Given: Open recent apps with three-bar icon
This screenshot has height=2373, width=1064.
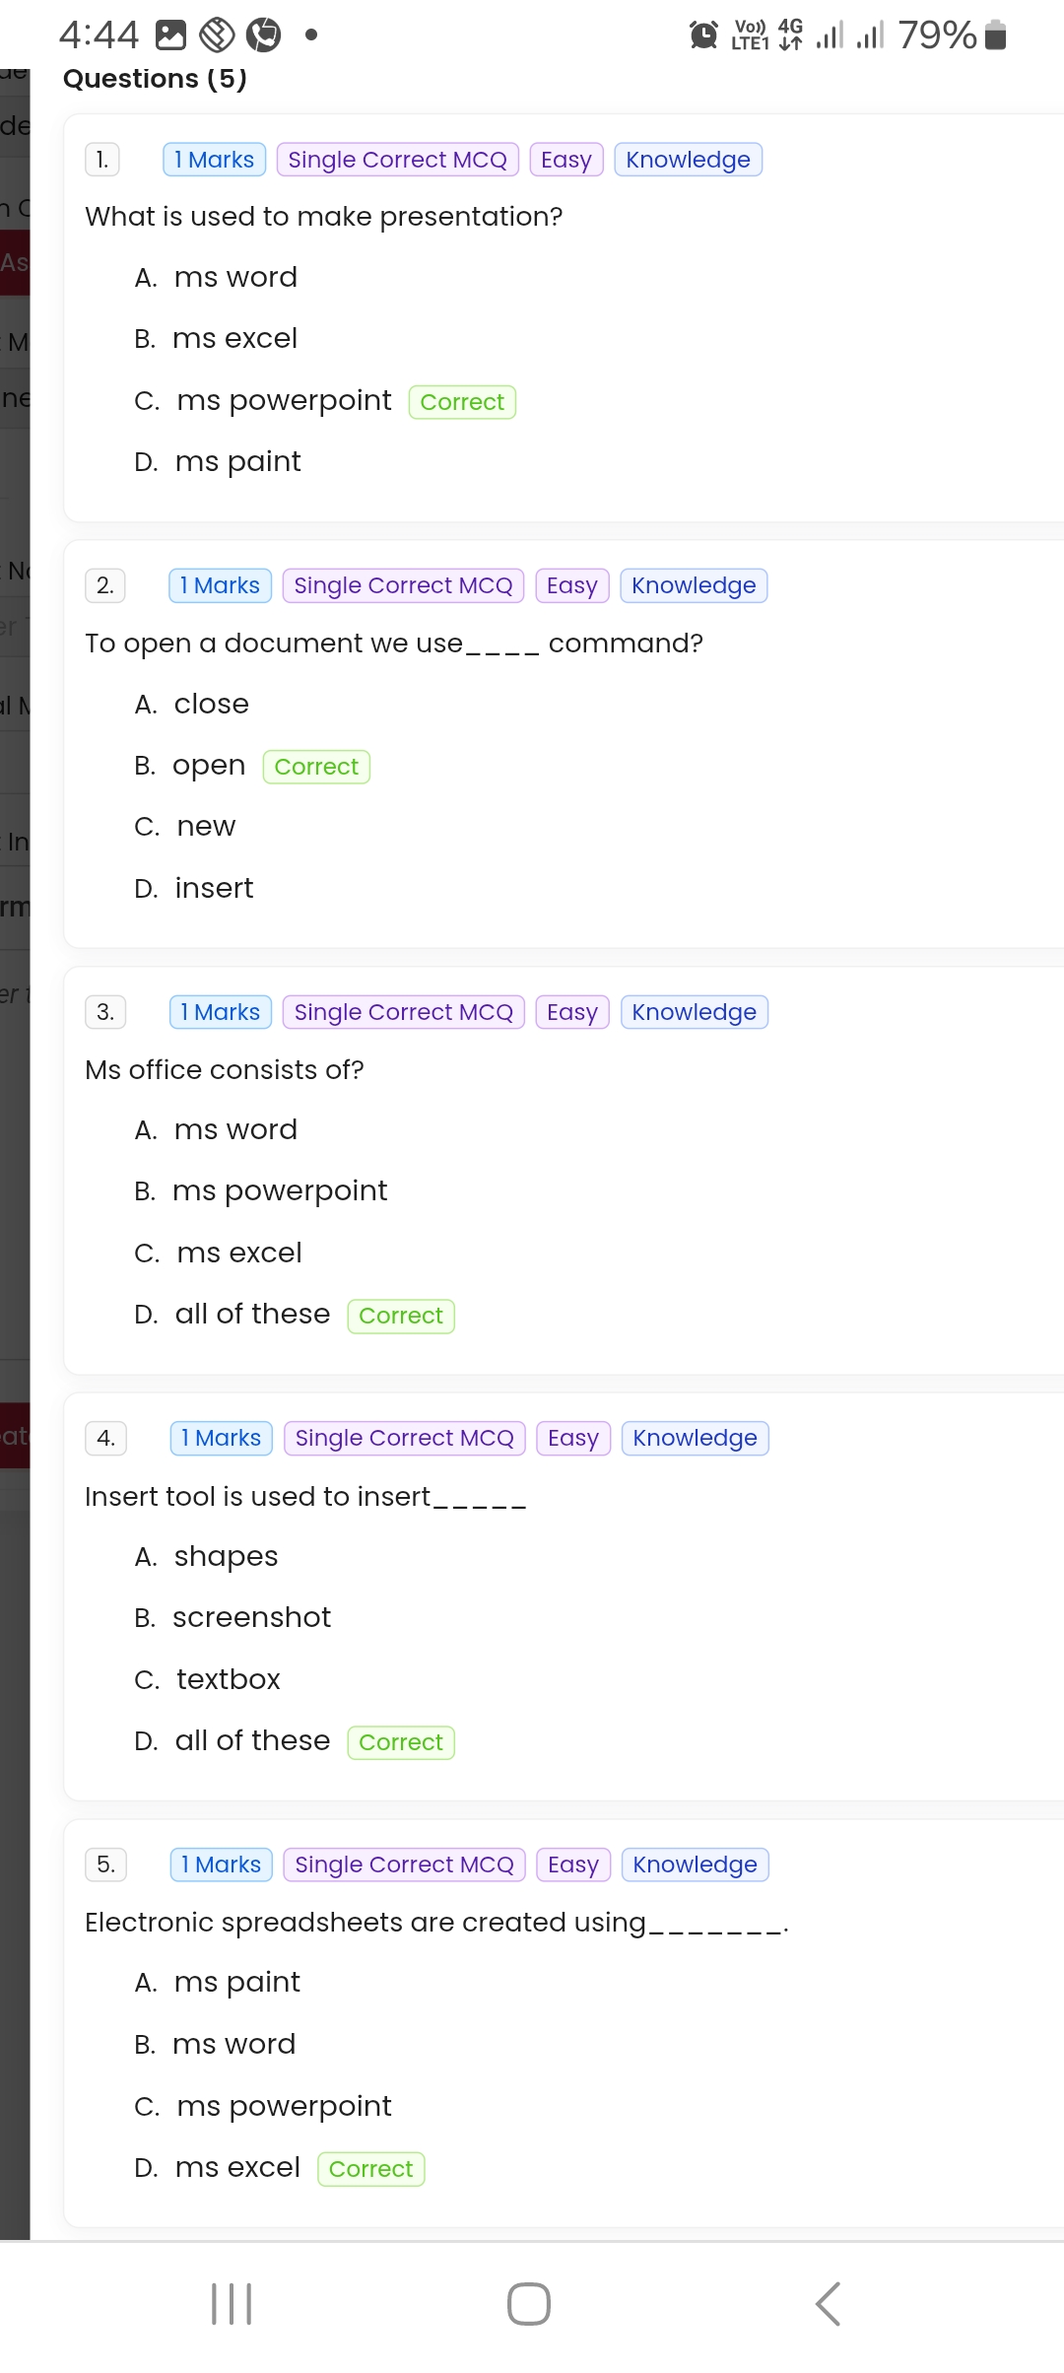Looking at the screenshot, I should (232, 2303).
